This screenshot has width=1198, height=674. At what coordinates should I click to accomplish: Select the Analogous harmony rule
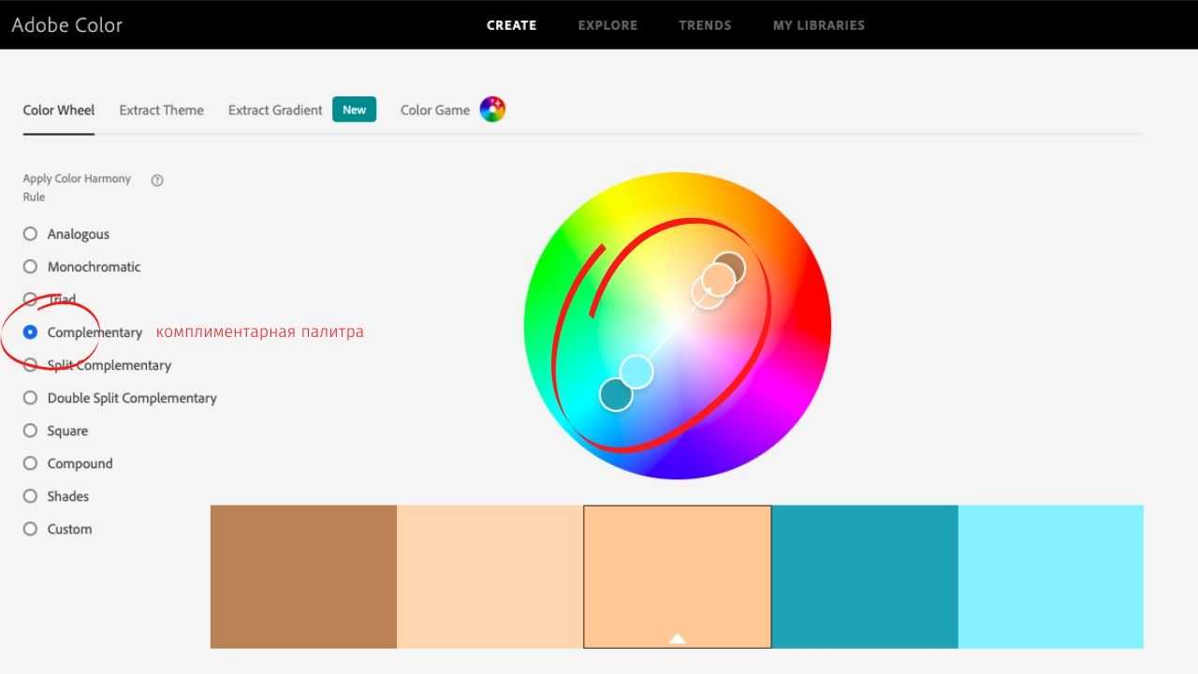coord(30,234)
